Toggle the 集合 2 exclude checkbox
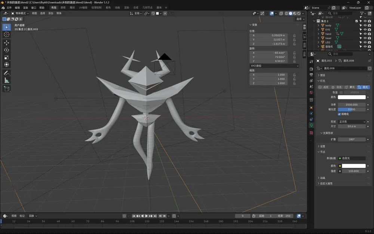374x234 pixels. point(356,21)
